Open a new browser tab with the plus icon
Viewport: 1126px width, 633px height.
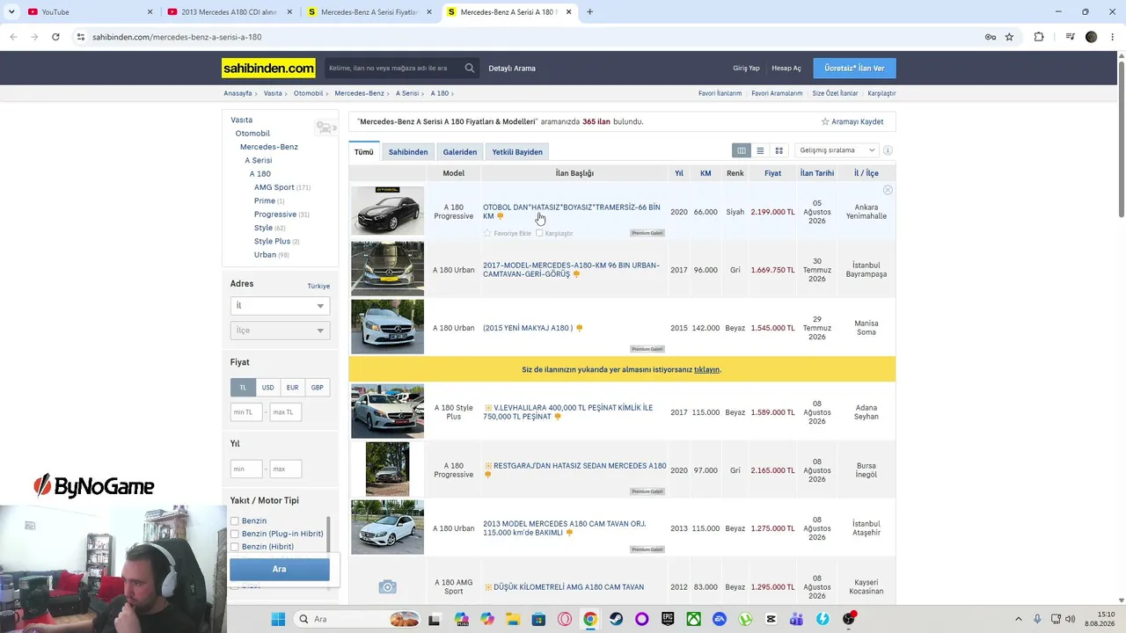click(589, 12)
